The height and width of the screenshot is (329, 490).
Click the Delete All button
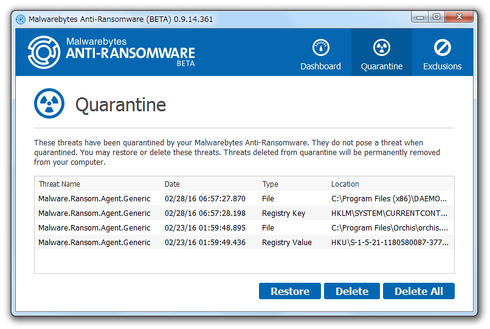[419, 291]
